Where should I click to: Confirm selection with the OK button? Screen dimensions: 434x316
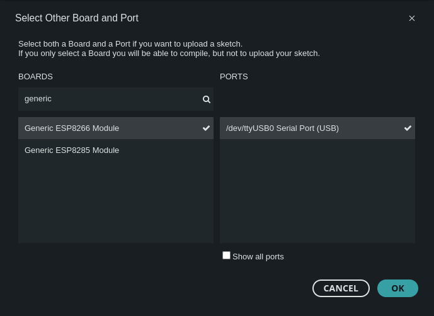click(397, 288)
